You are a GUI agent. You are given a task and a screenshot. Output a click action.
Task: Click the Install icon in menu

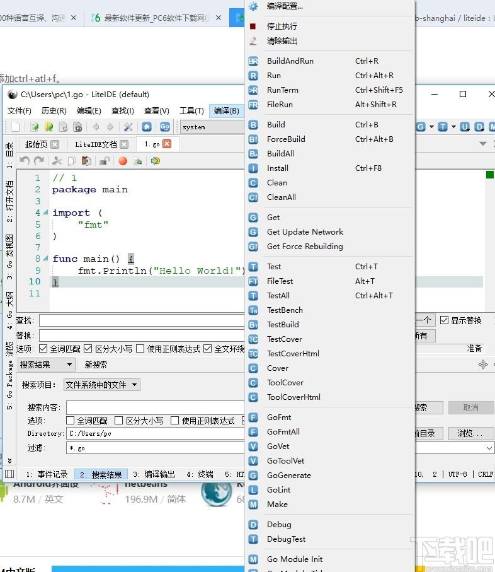(x=253, y=168)
